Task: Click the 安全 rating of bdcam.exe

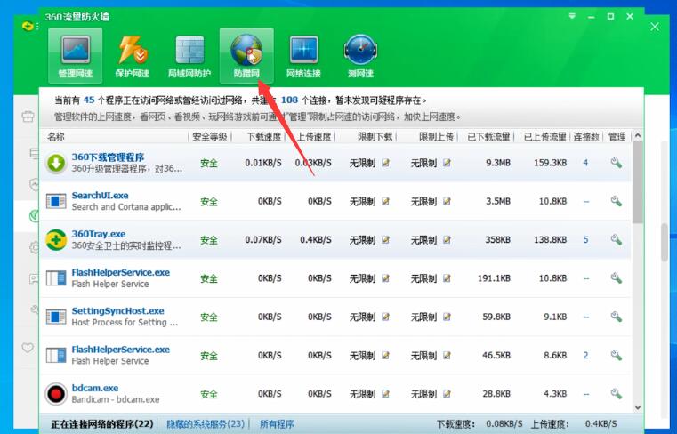Action: (209, 394)
